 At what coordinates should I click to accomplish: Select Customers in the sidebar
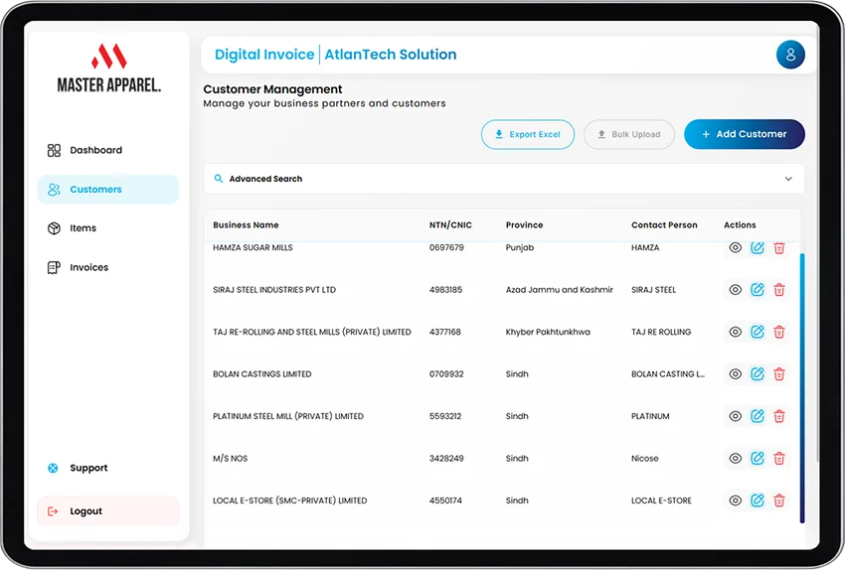pyautogui.click(x=108, y=190)
